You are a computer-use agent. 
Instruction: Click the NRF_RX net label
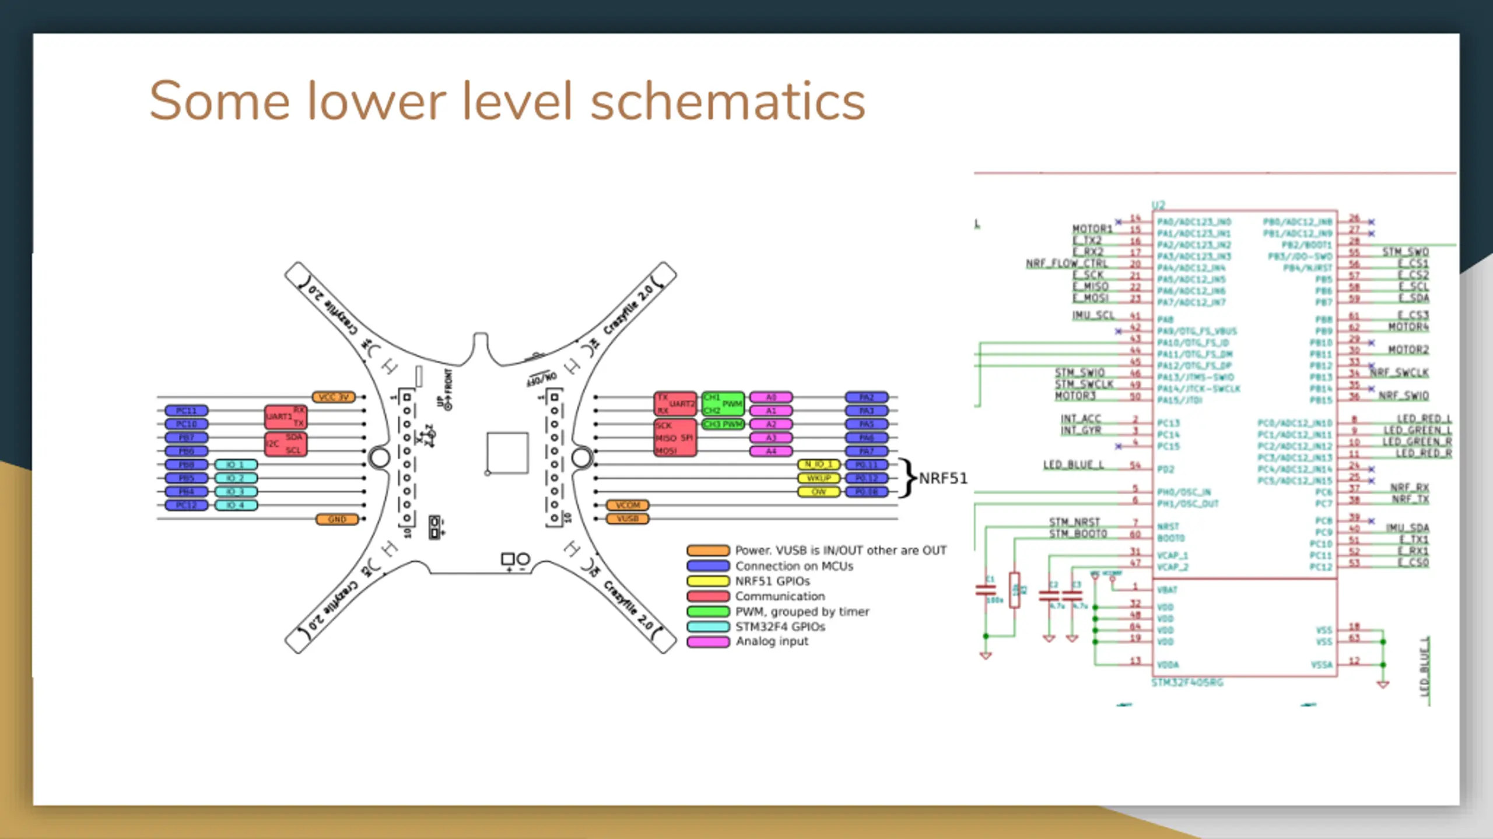click(x=1410, y=488)
